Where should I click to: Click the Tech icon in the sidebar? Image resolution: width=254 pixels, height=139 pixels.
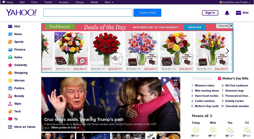pyautogui.click(x=10, y=111)
